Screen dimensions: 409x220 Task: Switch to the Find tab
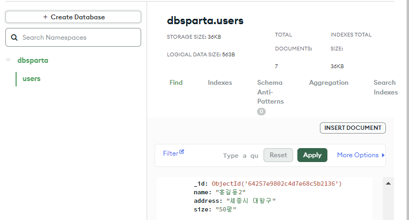(x=176, y=83)
